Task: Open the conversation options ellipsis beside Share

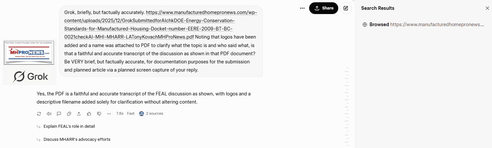Action: (x=302, y=8)
